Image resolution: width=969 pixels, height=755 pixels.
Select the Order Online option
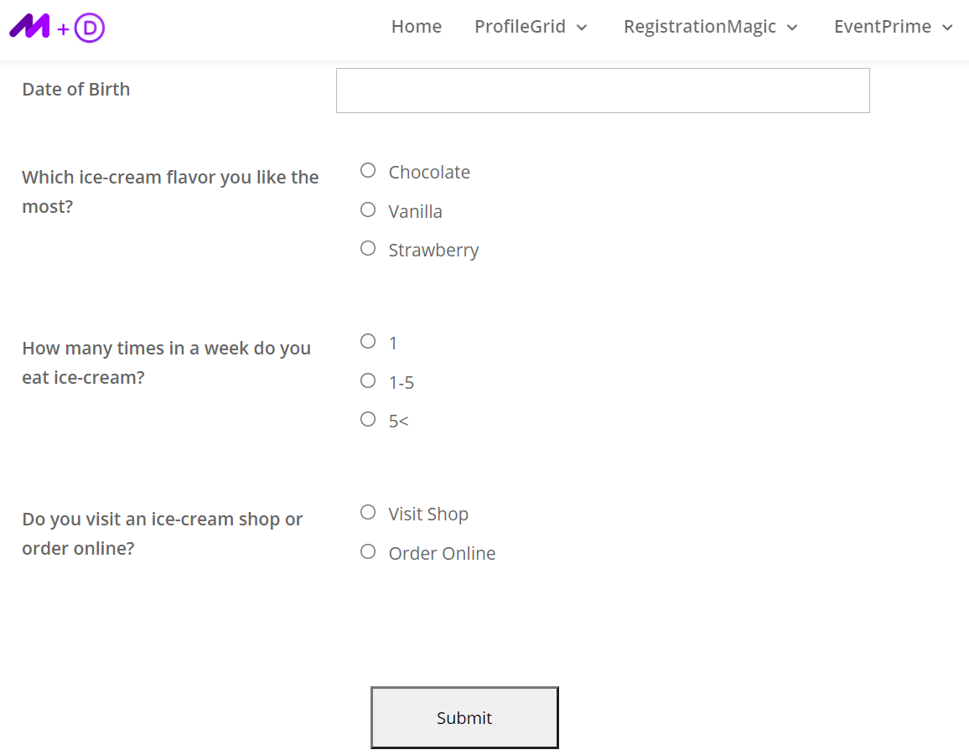368,551
